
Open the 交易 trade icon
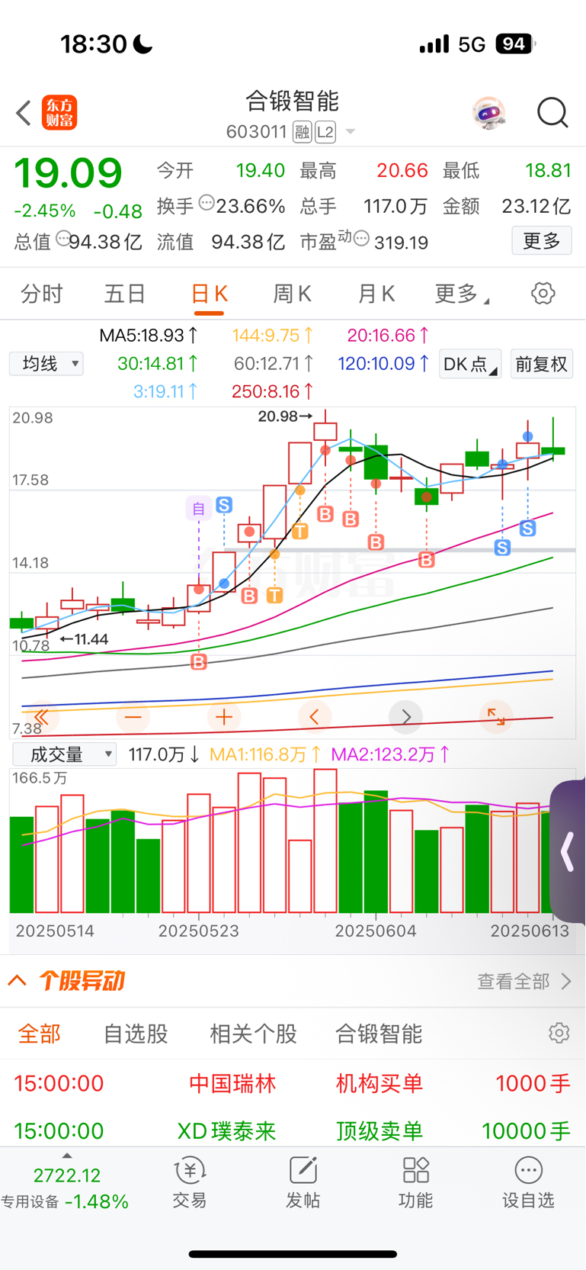190,1183
